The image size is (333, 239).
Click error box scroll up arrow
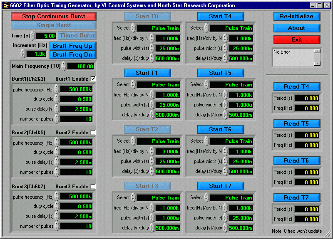coord(317,51)
